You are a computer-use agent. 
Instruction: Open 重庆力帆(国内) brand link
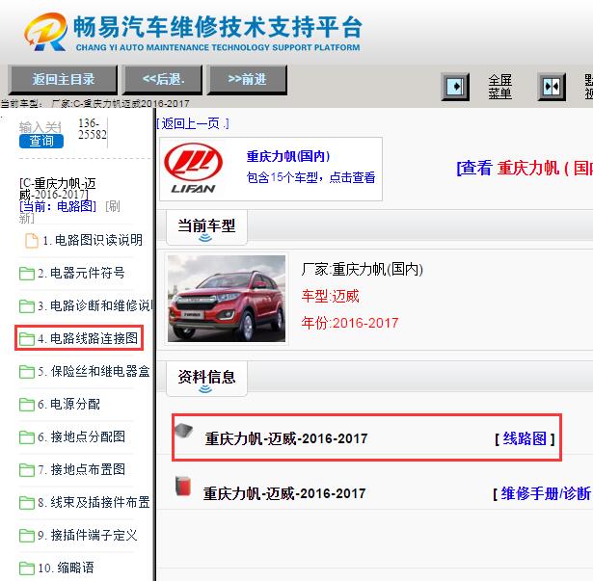288,156
